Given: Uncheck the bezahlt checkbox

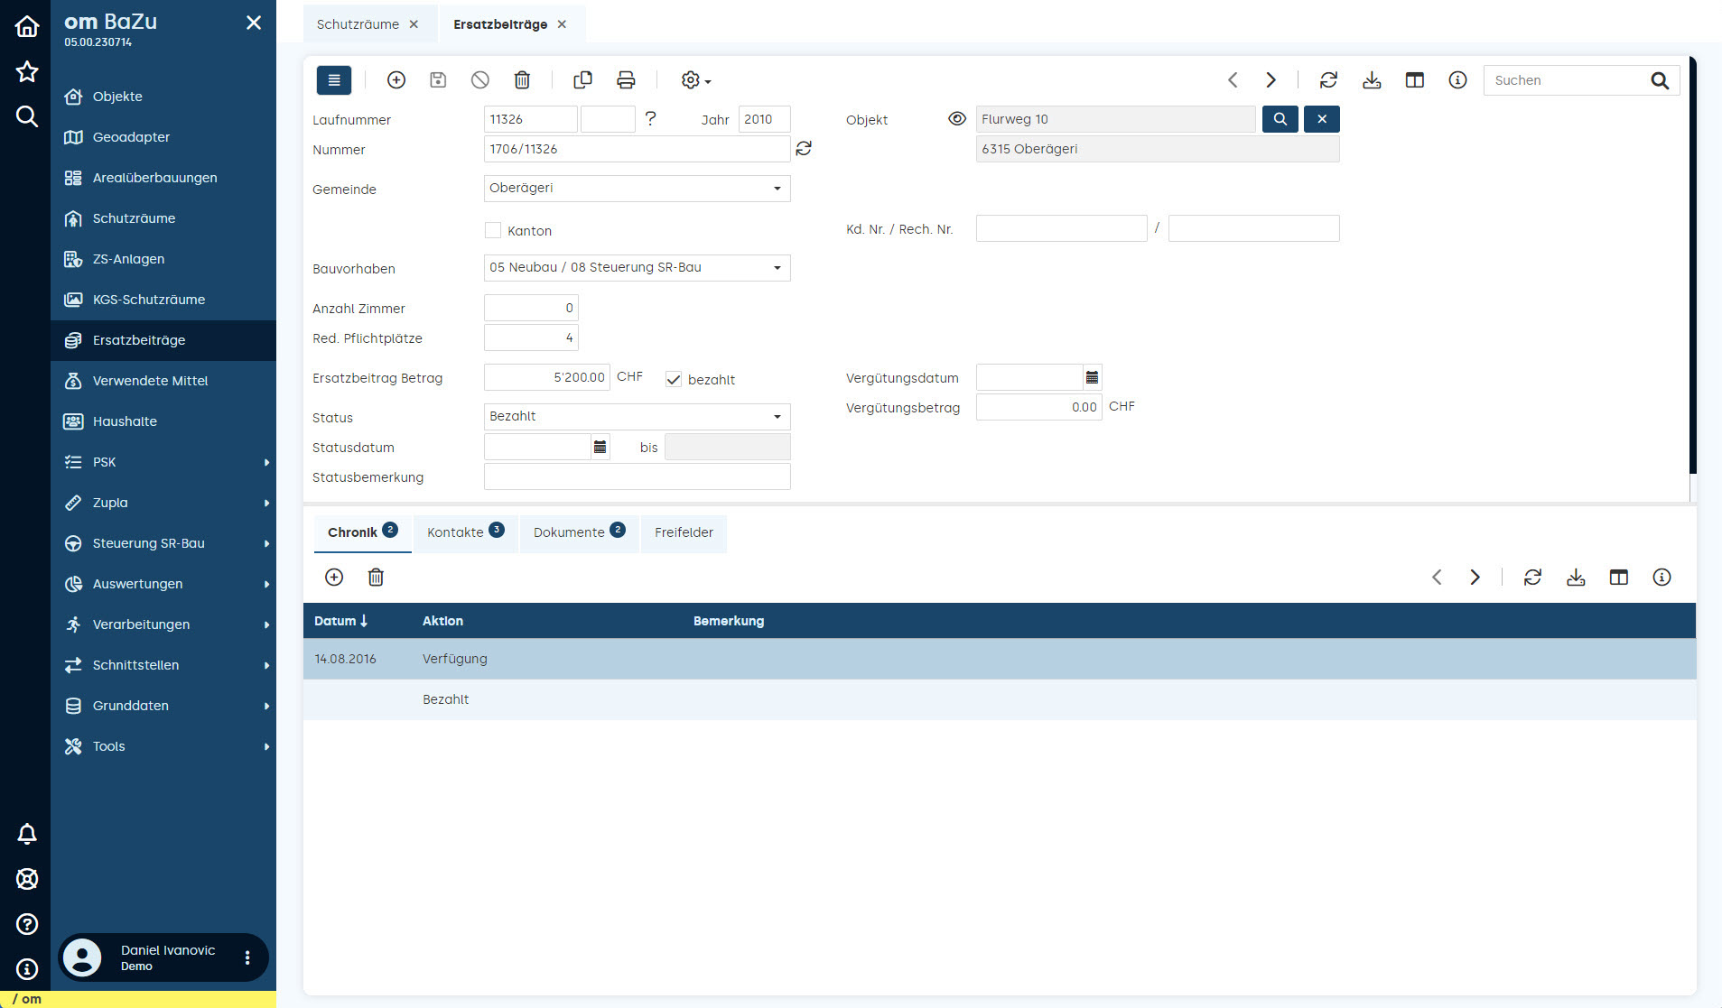Looking at the screenshot, I should coord(674,380).
